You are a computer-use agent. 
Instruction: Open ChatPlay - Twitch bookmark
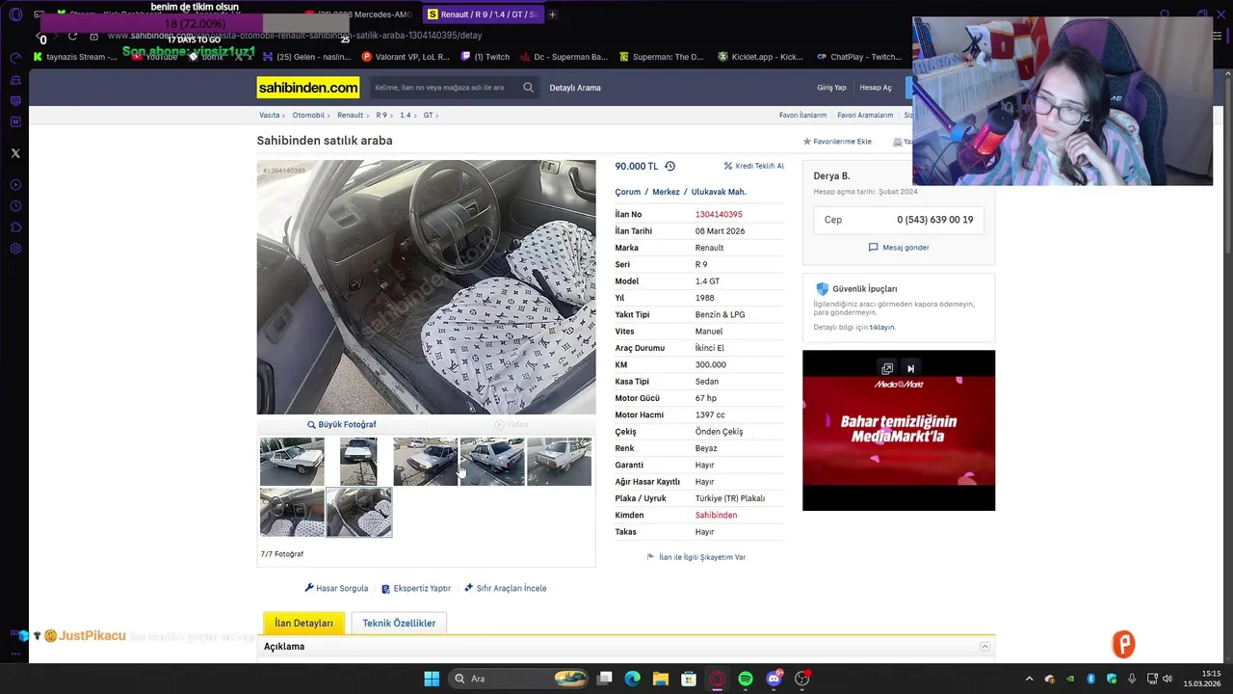coord(859,57)
